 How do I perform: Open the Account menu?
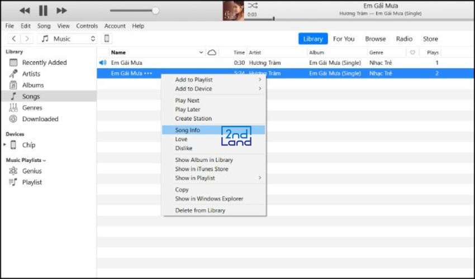point(115,26)
